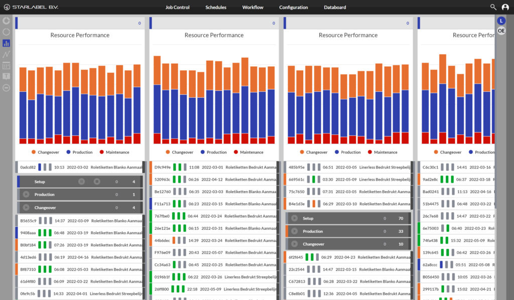Select job row C8e8b01
This screenshot has width=514, height=300.
tap(348, 294)
